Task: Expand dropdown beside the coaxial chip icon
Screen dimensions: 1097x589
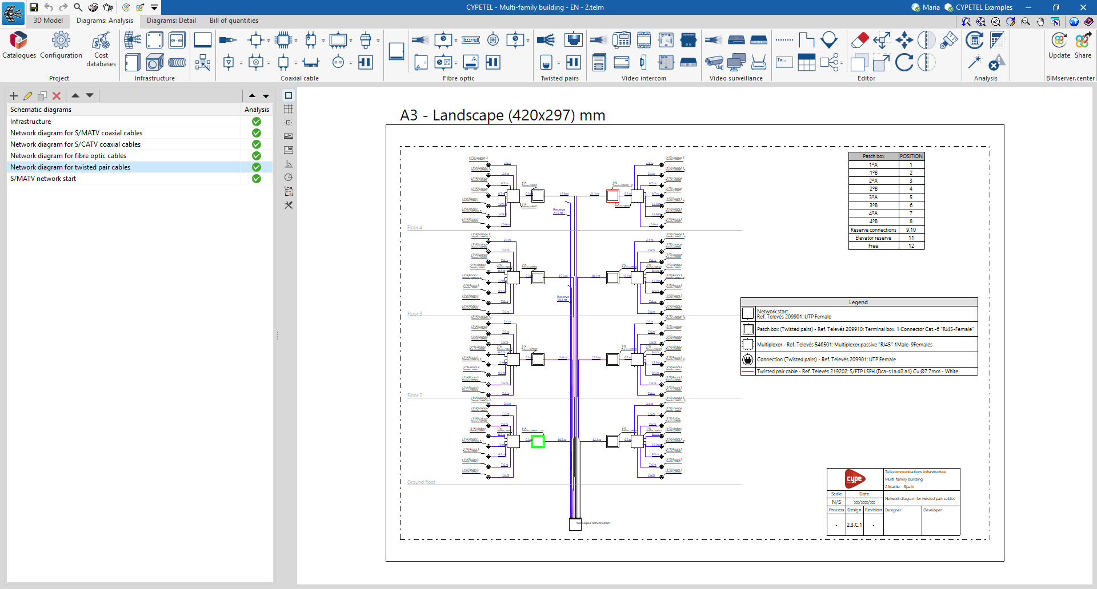Action: [x=296, y=41]
